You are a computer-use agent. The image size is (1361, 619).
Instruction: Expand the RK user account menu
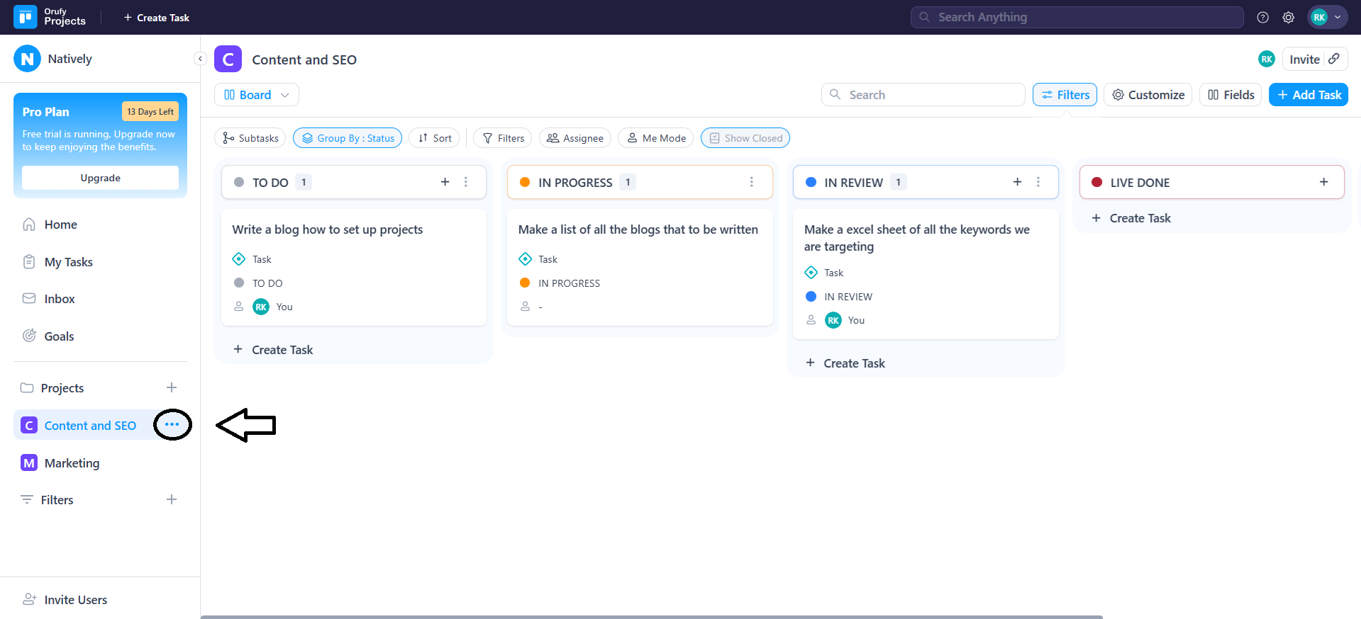click(1327, 18)
